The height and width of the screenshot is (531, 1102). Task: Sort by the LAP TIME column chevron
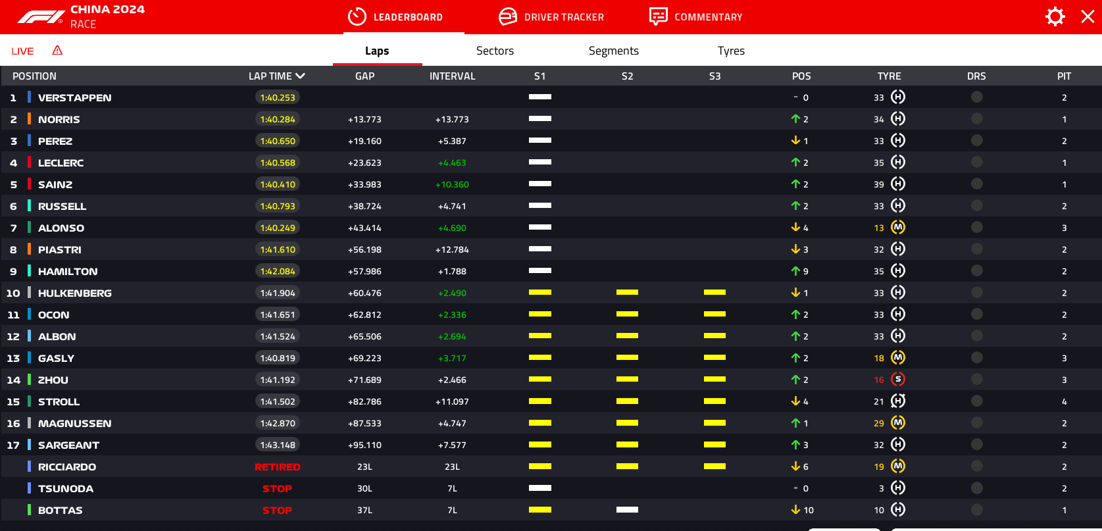coord(301,76)
